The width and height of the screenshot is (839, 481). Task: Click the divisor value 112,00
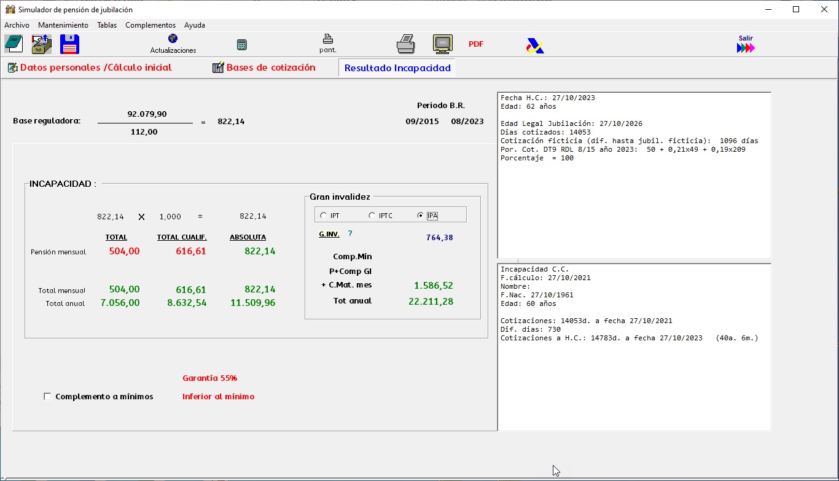pyautogui.click(x=144, y=131)
